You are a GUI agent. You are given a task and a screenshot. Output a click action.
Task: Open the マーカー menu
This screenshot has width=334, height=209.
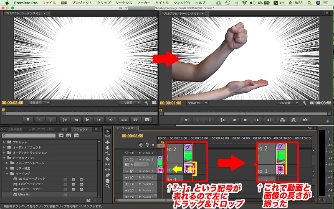click(x=144, y=3)
